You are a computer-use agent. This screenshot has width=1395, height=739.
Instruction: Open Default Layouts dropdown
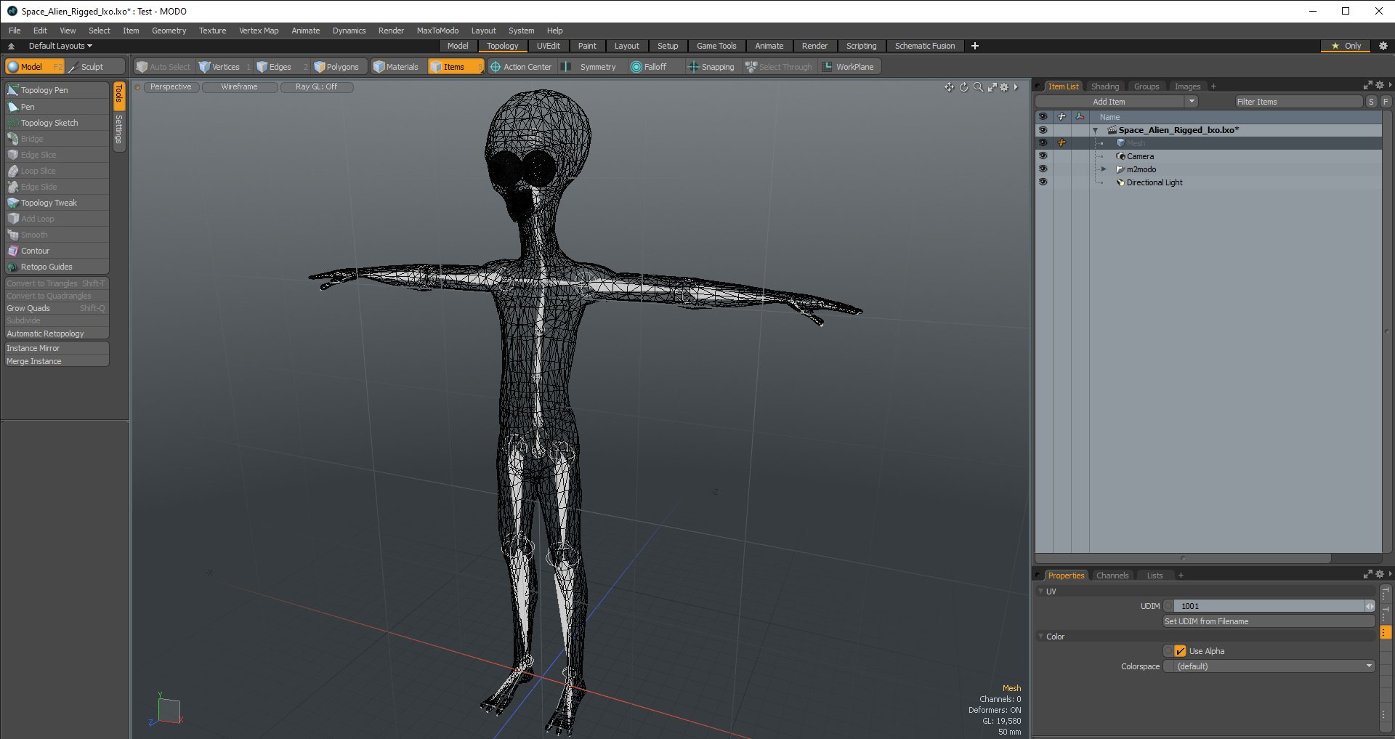60,46
